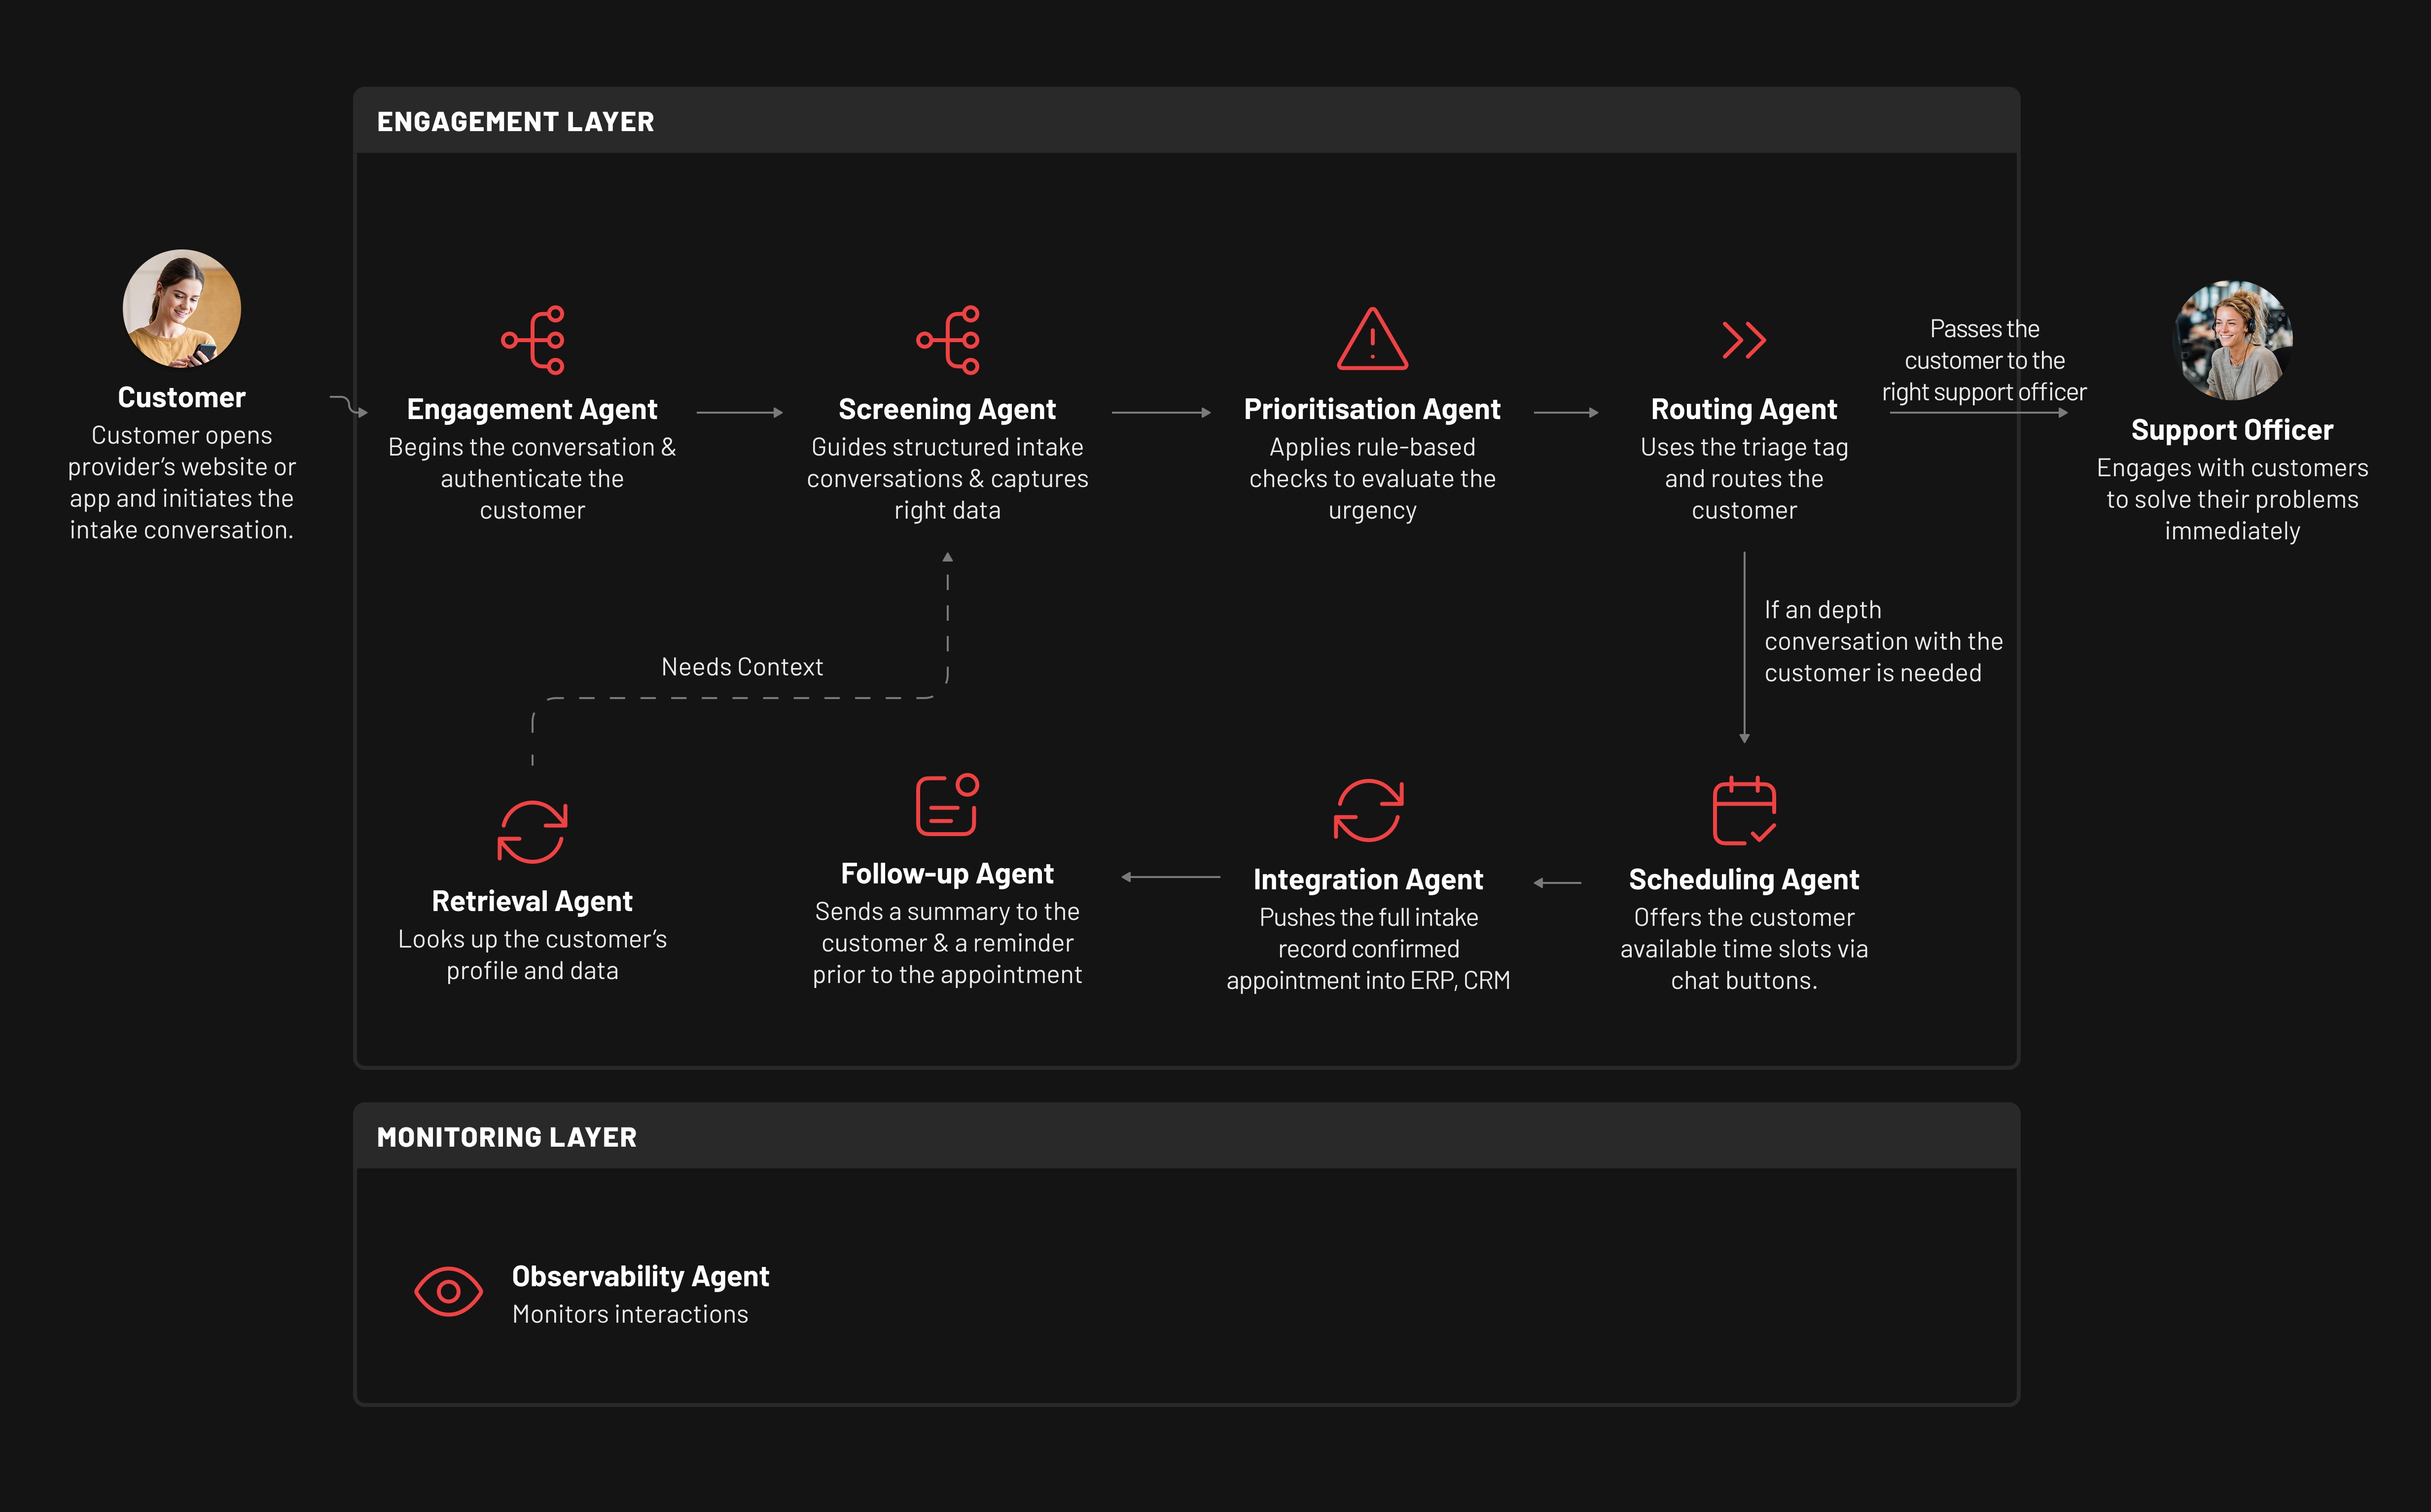The height and width of the screenshot is (1512, 2431).
Task: Click 'Applies rule-based checks' description
Action: click(1372, 478)
